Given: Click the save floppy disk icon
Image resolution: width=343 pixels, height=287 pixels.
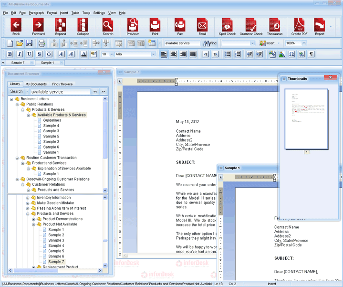Looking at the screenshot, I should tap(29, 43).
